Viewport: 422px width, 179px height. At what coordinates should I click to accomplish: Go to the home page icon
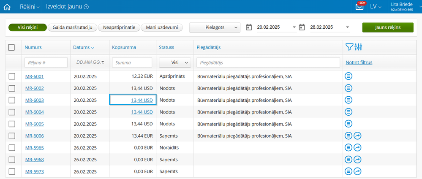click(x=7, y=7)
